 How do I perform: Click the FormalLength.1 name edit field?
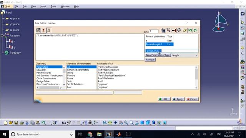171,51
